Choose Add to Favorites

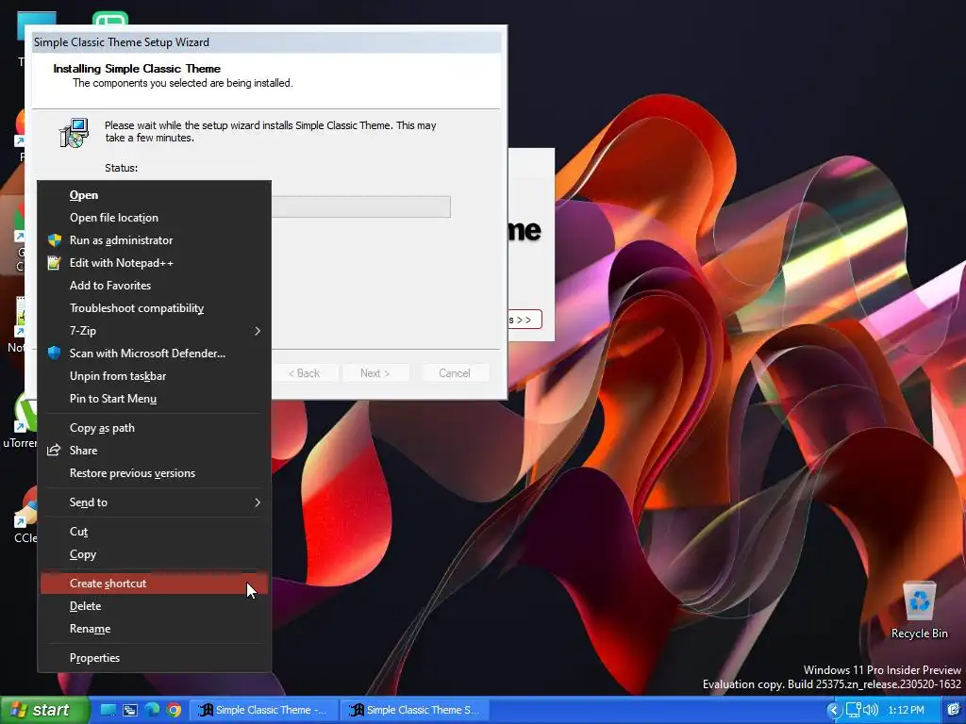tap(154, 285)
